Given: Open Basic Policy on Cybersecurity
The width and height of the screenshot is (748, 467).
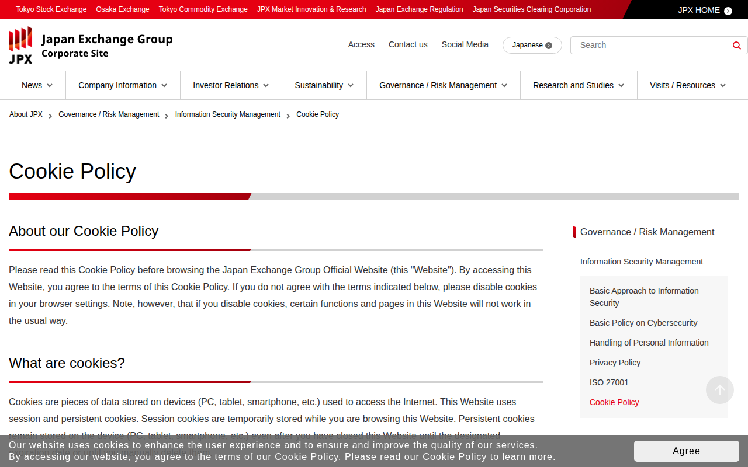Looking at the screenshot, I should click(x=643, y=323).
